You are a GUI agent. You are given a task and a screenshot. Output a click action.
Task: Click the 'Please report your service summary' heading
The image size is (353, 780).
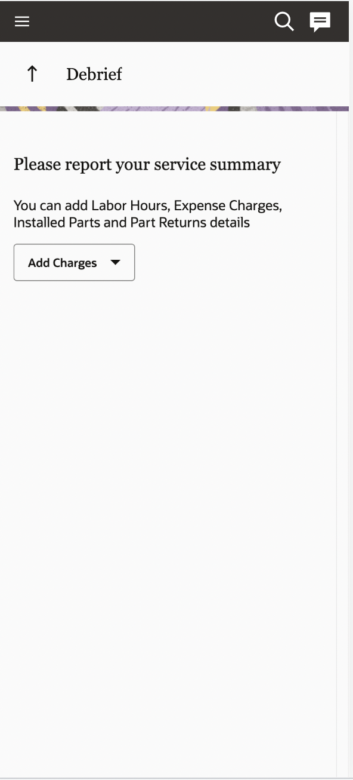coord(147,164)
